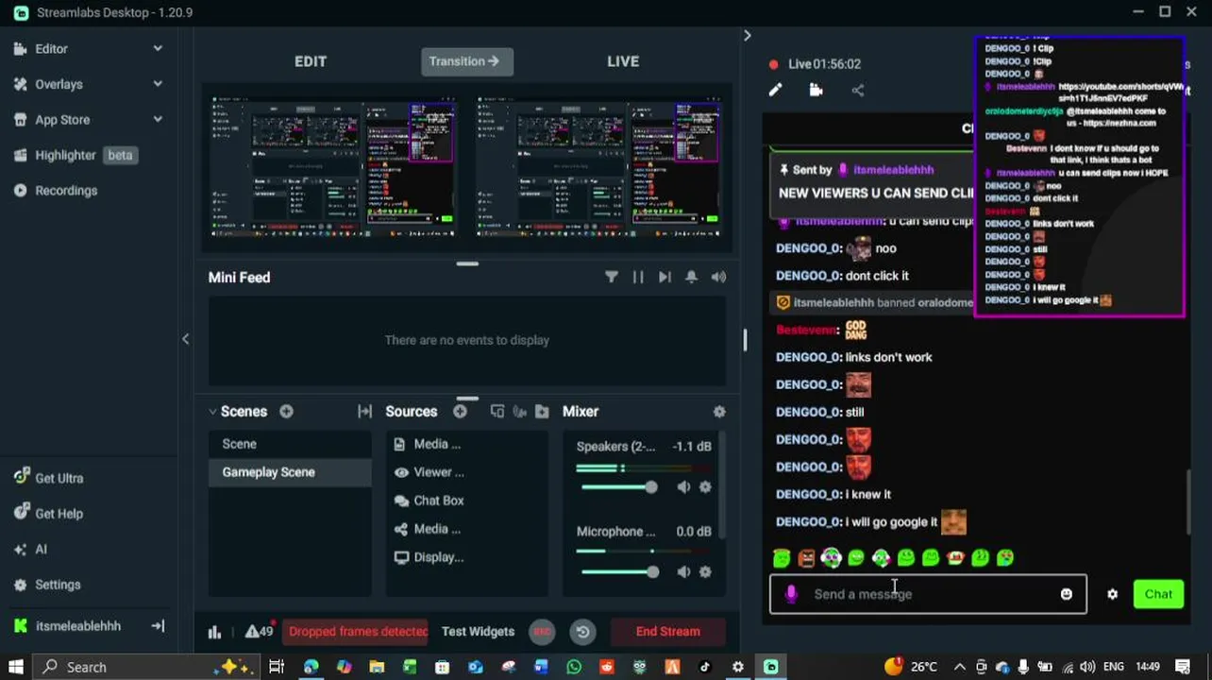Show hidden system tray icons
Screen dimensions: 1212x680
960,667
